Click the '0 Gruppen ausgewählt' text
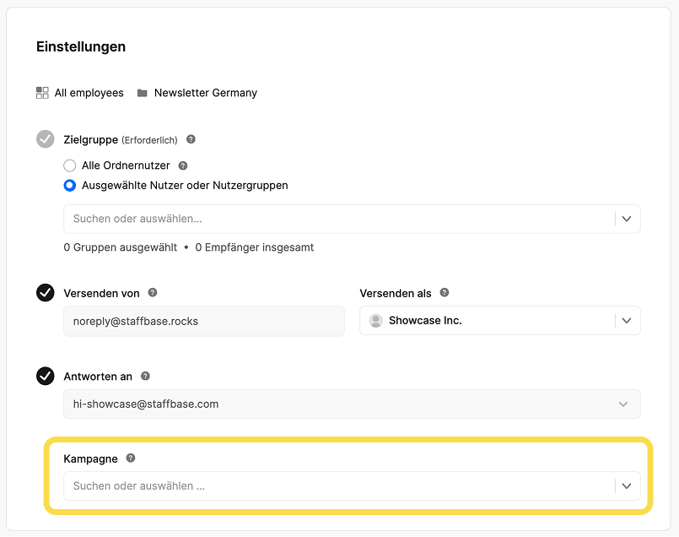The height and width of the screenshot is (537, 679). (x=121, y=247)
